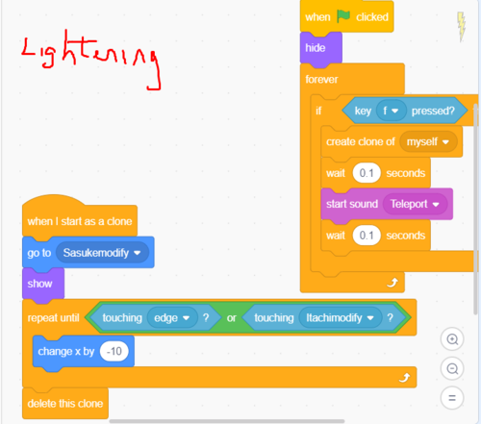
Task: Click the forever block loop arrow
Action: [x=392, y=283]
